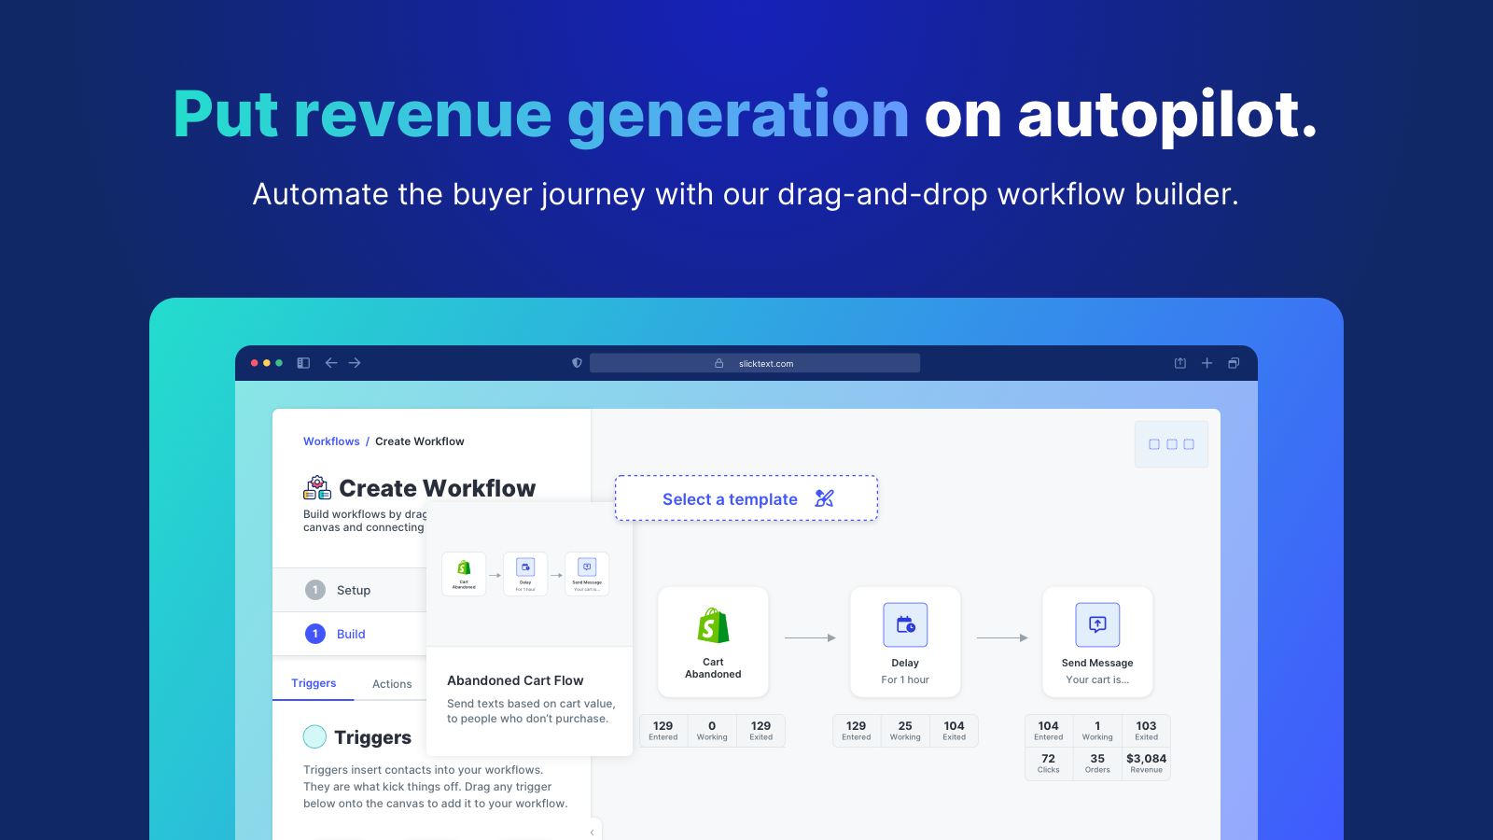Image resolution: width=1493 pixels, height=840 pixels.
Task: Collapse the left panel with the chevron
Action: tap(593, 832)
